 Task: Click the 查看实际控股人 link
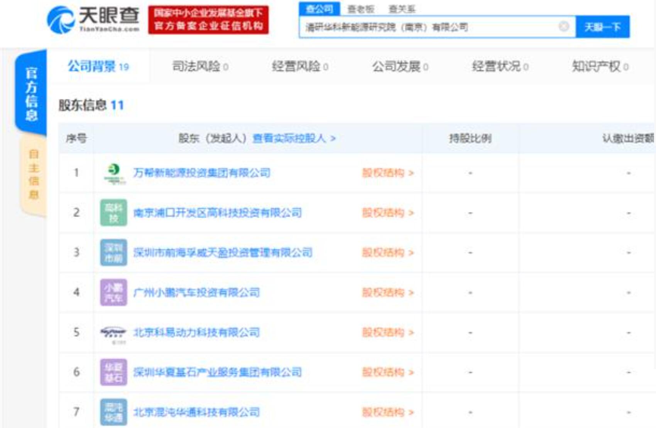(294, 138)
